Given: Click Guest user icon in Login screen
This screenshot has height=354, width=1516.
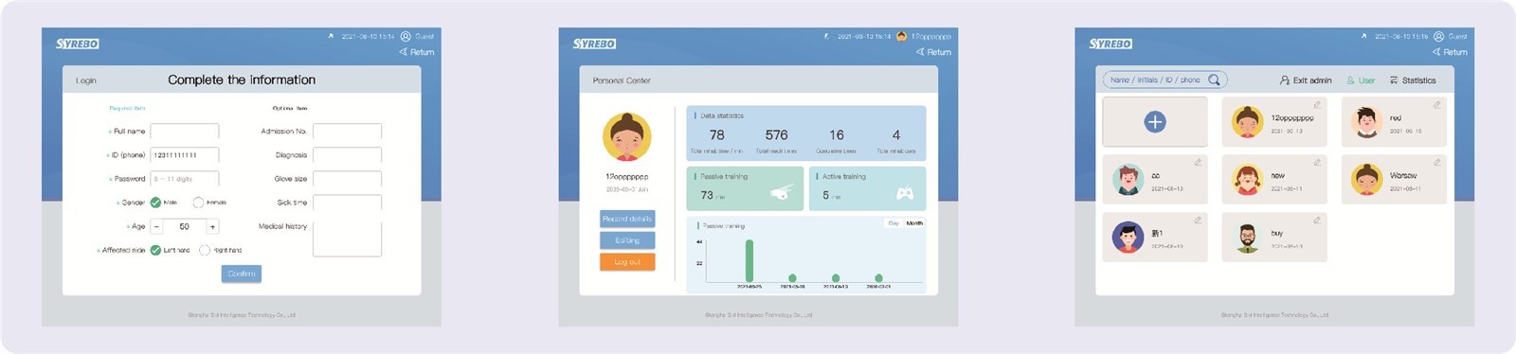Looking at the screenshot, I should (406, 36).
